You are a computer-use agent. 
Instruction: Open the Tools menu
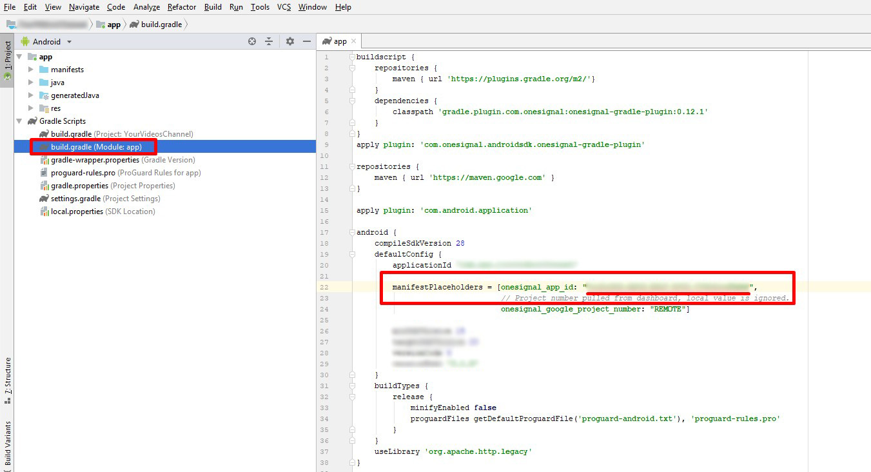click(x=260, y=7)
